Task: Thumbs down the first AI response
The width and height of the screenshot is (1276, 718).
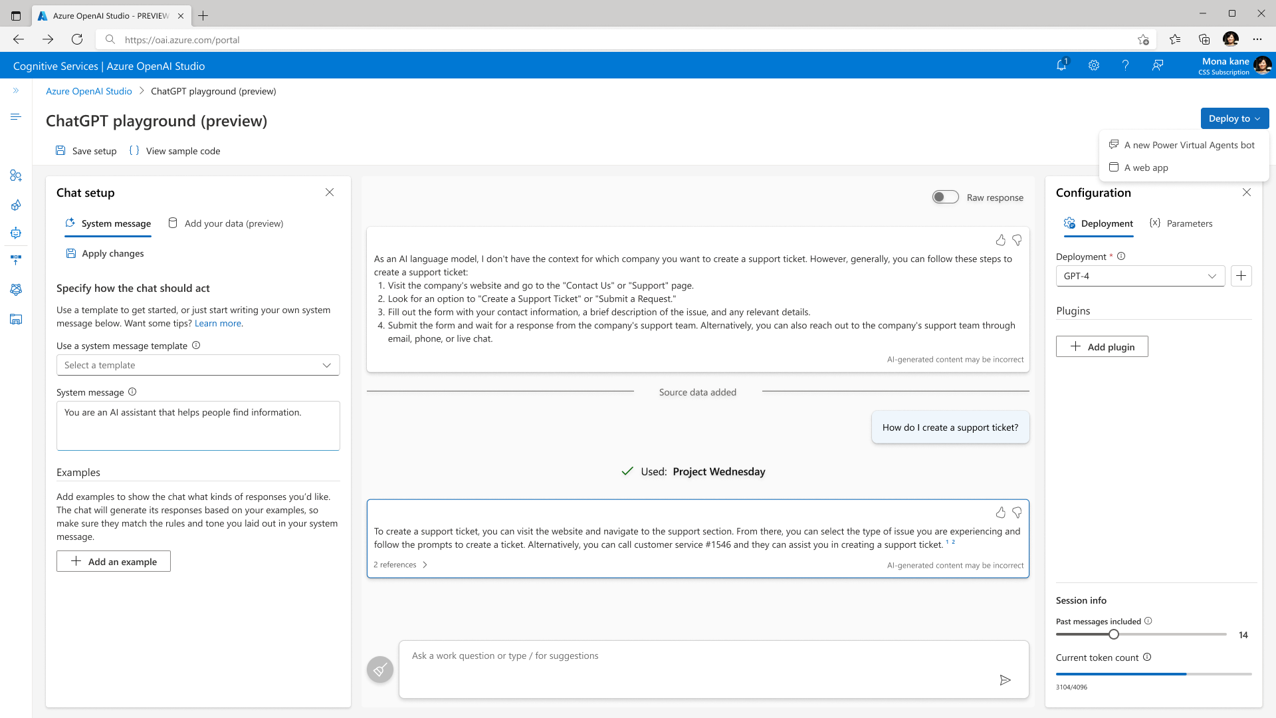Action: pyautogui.click(x=1017, y=240)
